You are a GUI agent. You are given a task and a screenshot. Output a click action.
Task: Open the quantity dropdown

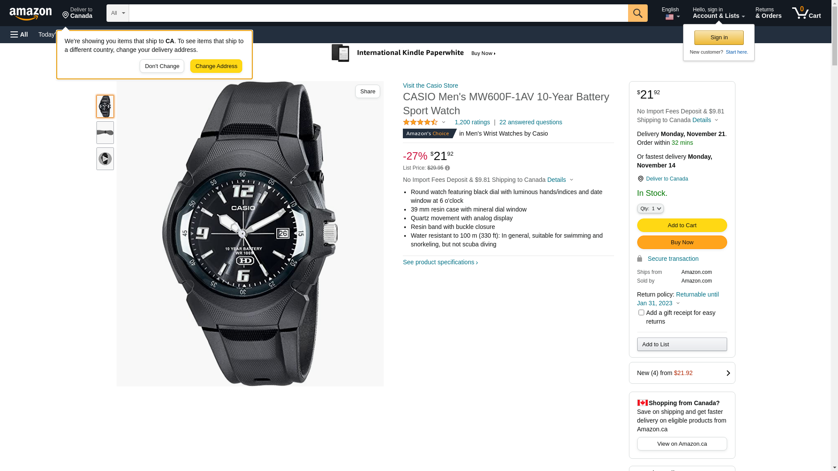coord(650,209)
